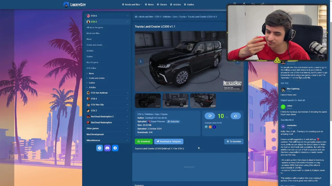Click mwhacker commenter avatar
Viewport: 332px width, 186px height.
point(283,126)
